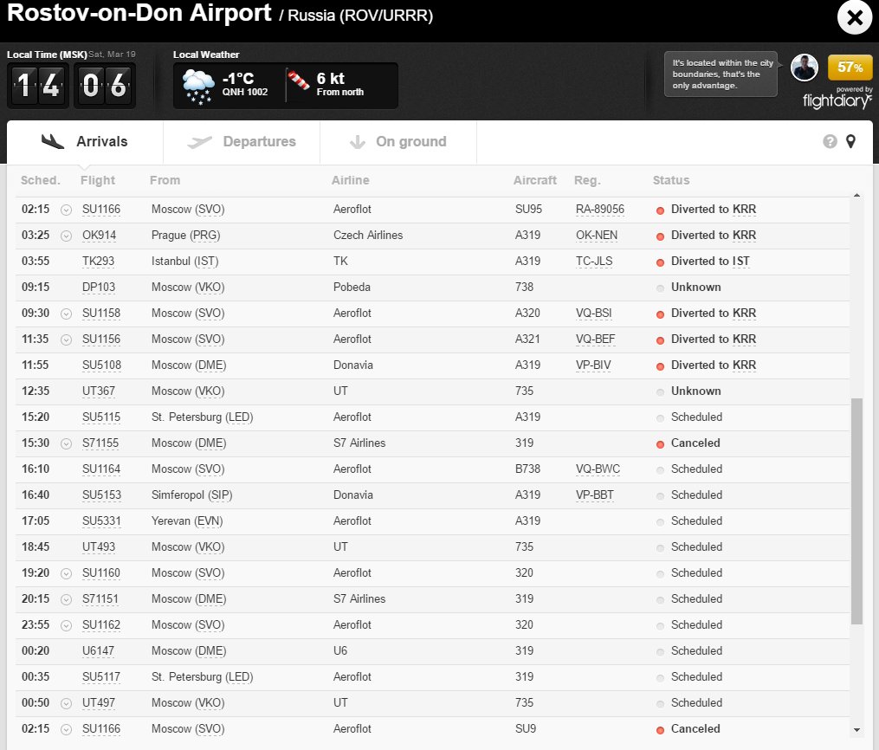
Task: Sort by the Airline column header
Action: pos(351,180)
